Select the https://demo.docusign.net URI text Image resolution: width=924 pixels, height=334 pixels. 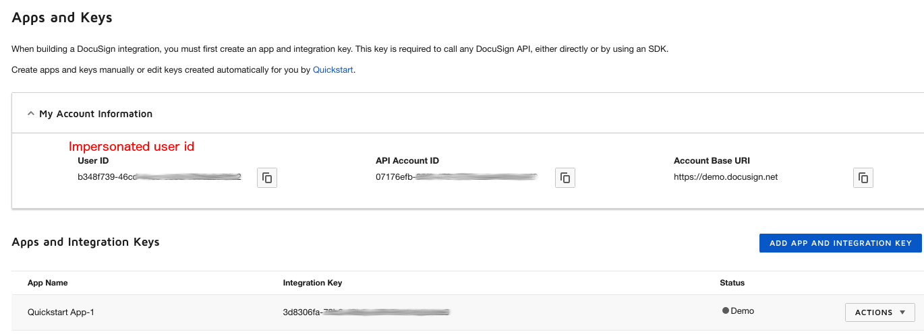pos(726,177)
